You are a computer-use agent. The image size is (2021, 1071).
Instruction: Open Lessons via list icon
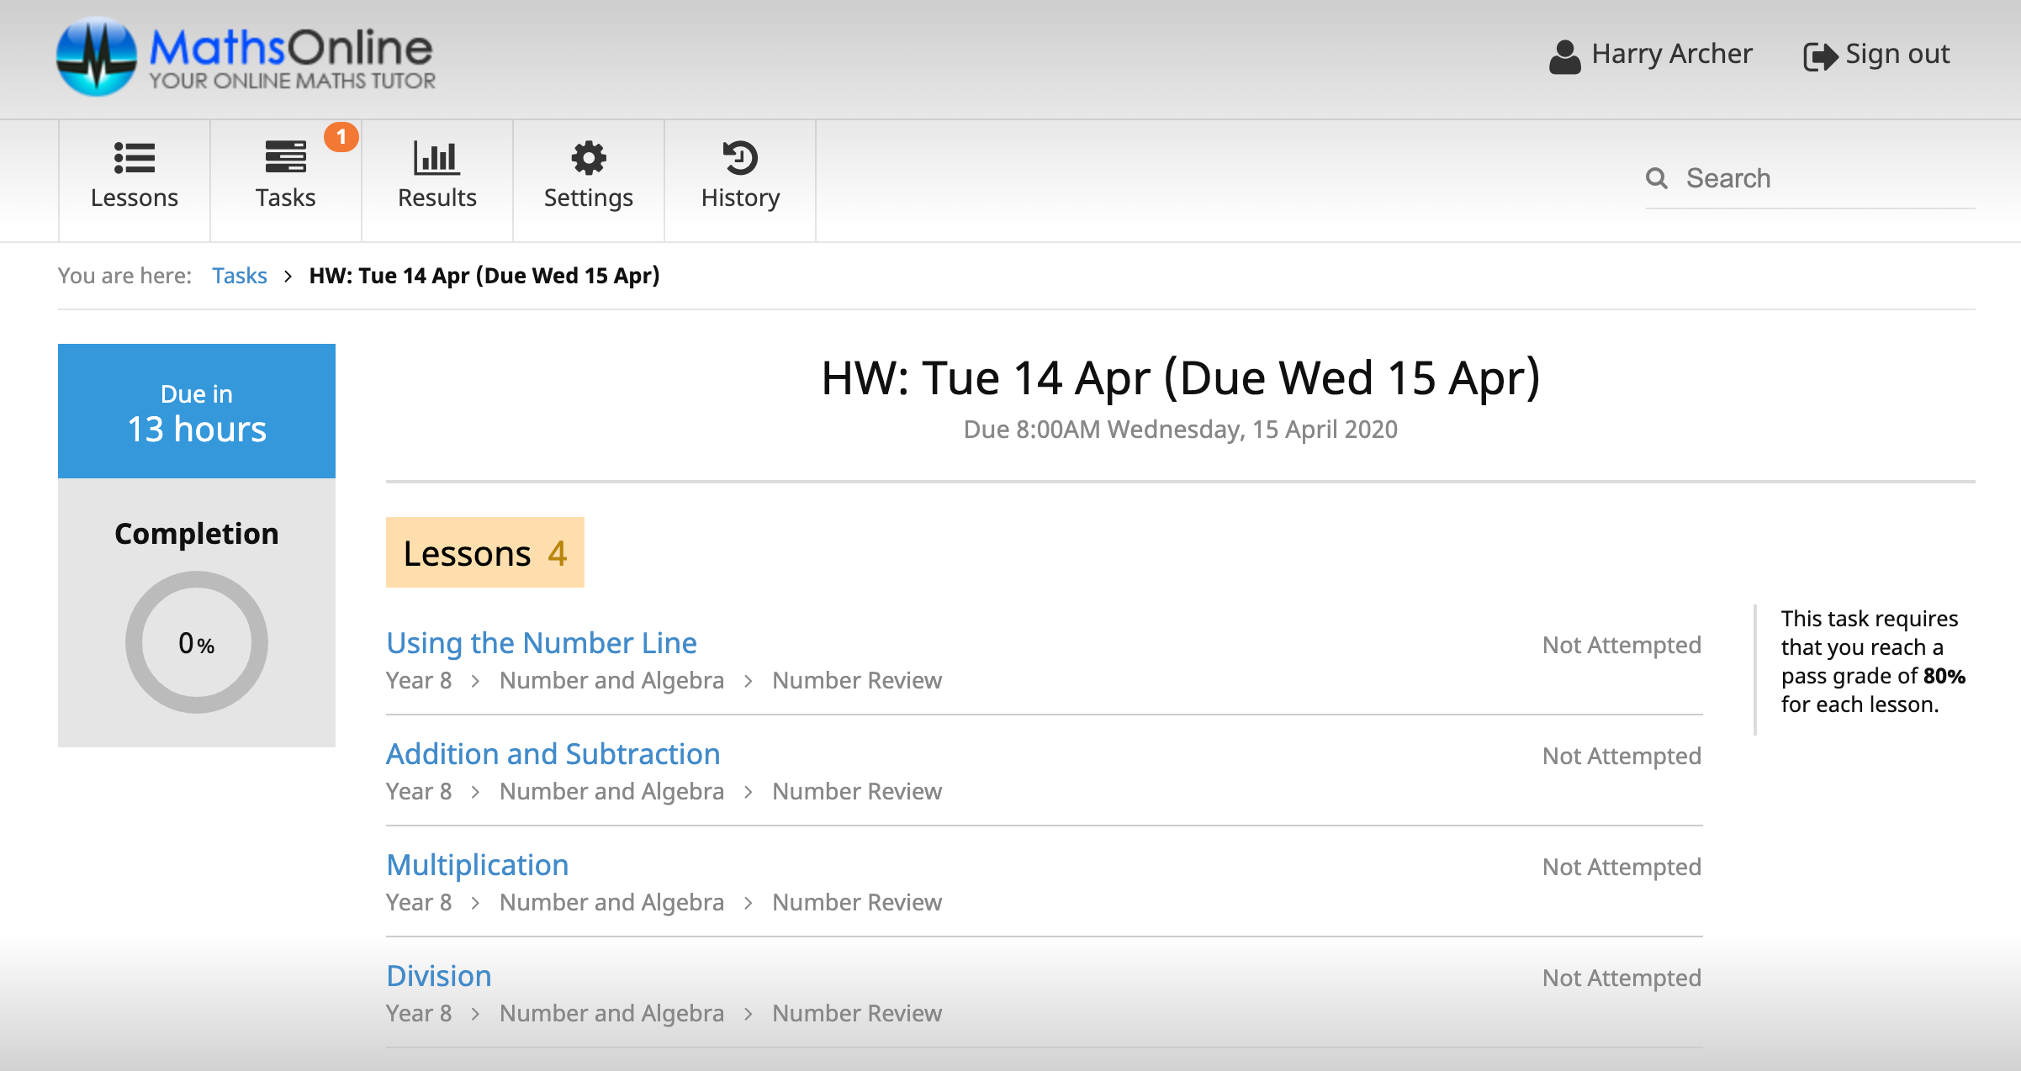(x=135, y=158)
